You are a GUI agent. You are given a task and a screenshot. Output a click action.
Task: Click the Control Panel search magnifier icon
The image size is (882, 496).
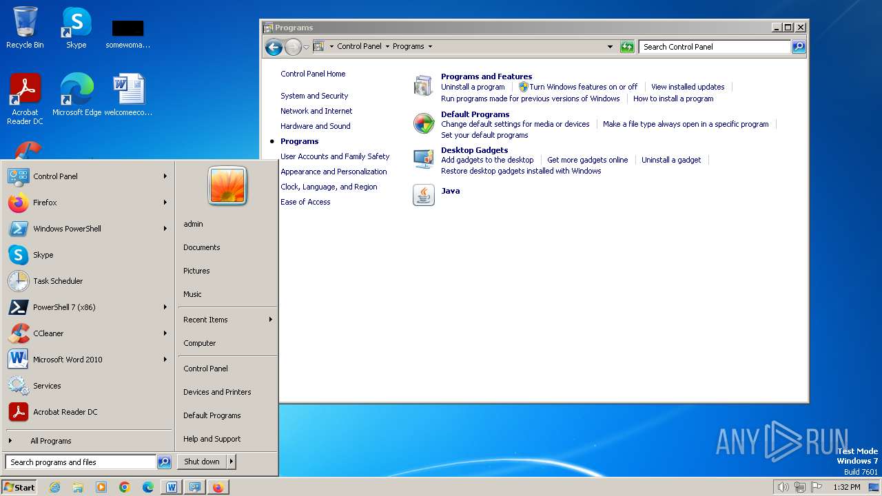pyautogui.click(x=799, y=47)
